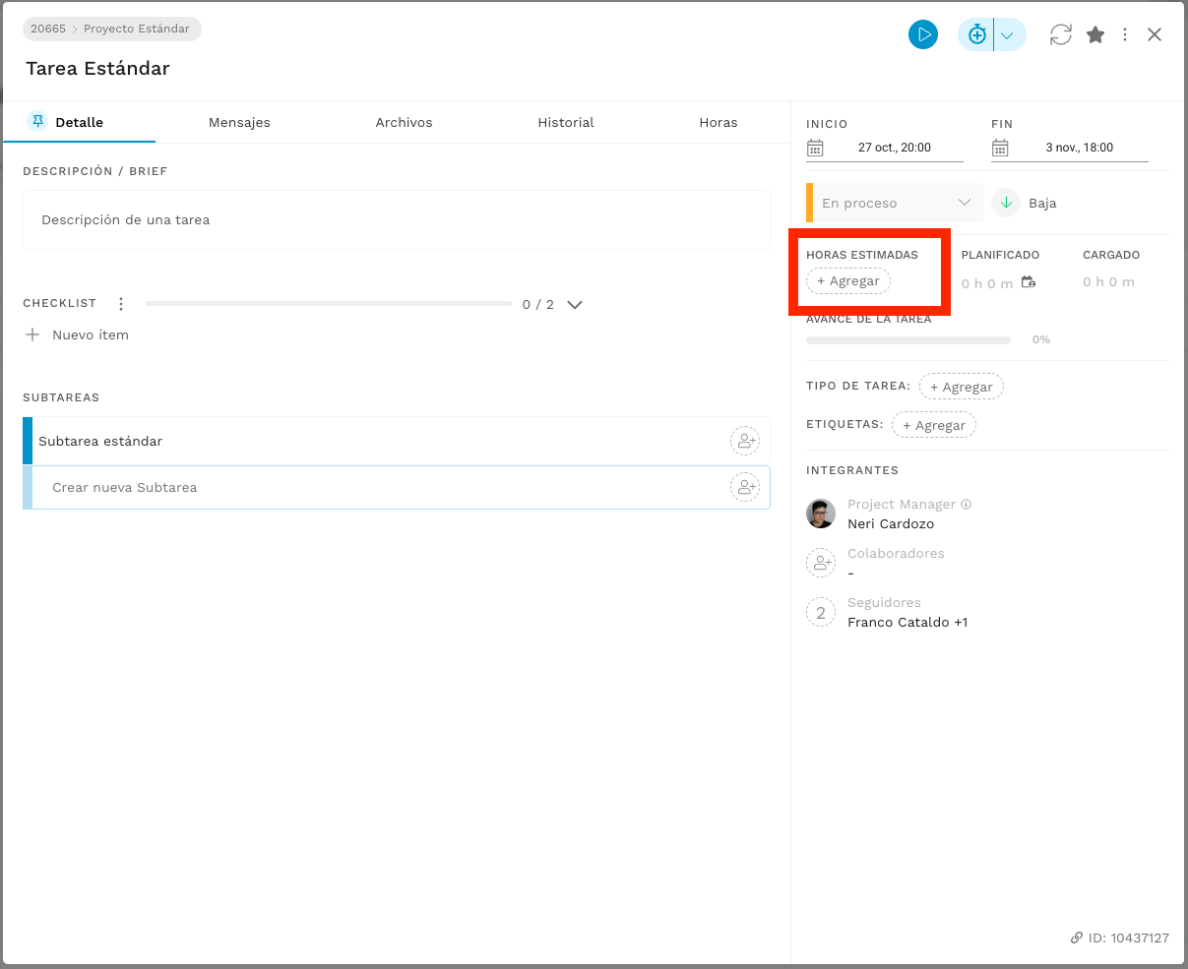Open the Historial tab

click(x=566, y=123)
